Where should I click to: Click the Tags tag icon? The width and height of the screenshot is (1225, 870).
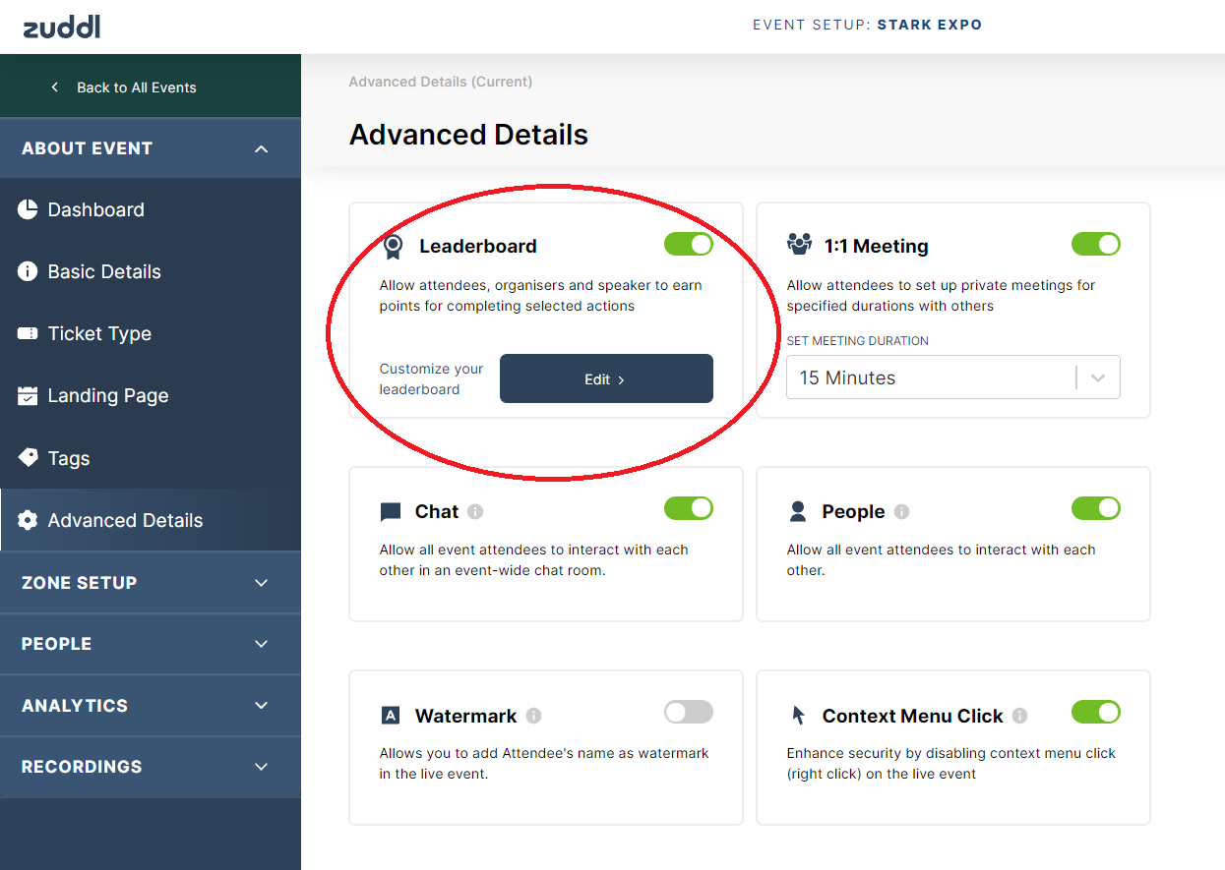(28, 458)
